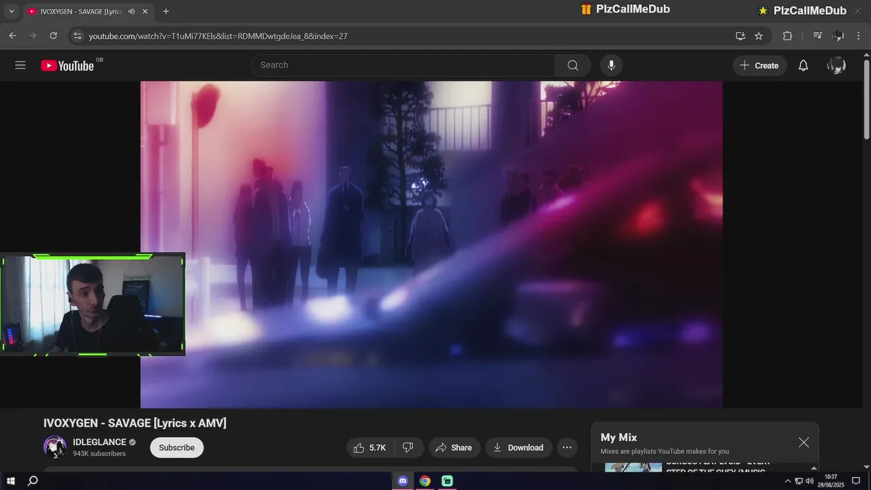Close the IVOXYGEN - SAVAGE tab
Screen dimensions: 871x490
tap(145, 12)
